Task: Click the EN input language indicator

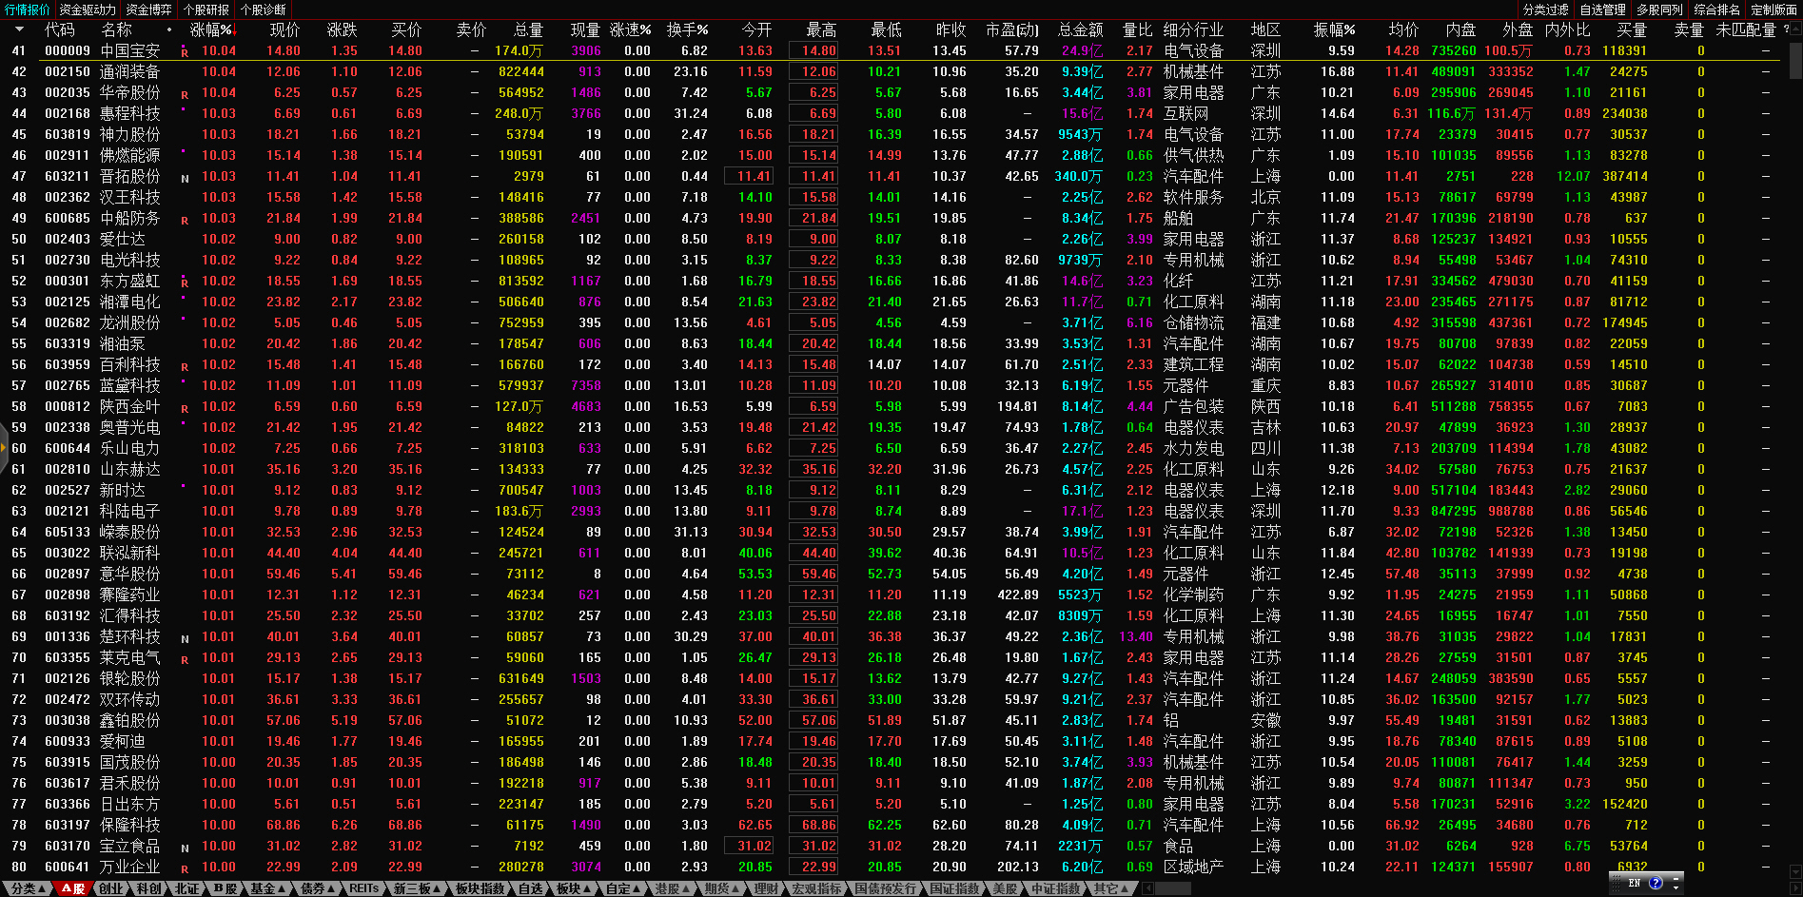Action: click(1635, 883)
